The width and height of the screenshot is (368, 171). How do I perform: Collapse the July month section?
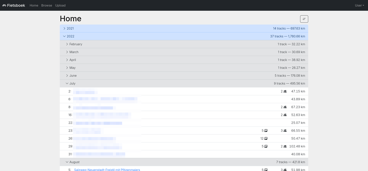click(x=67, y=84)
